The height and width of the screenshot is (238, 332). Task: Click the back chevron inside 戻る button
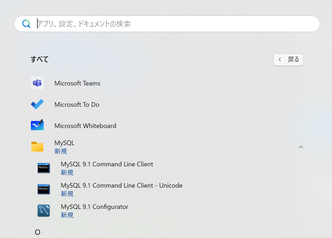(279, 60)
